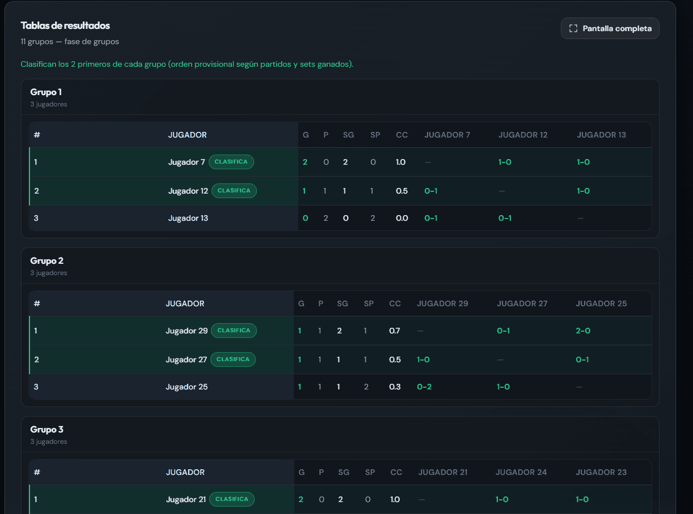Click Jugador 21's 1-0 result versus Jugador 24
The height and width of the screenshot is (514, 693).
502,499
